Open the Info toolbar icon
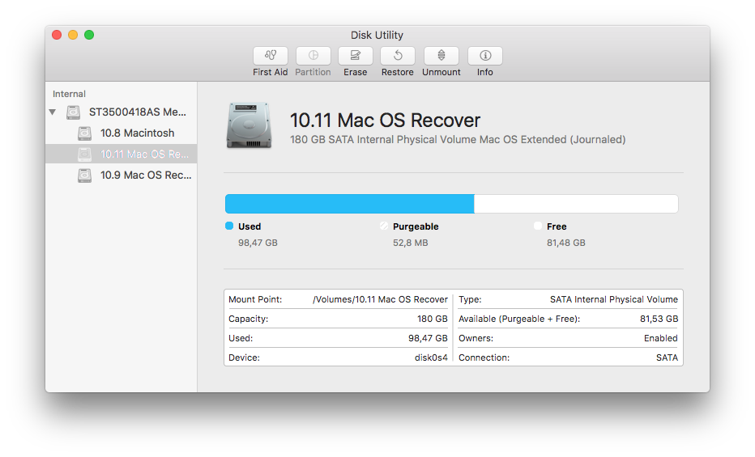This screenshot has height=457, width=755. click(485, 56)
